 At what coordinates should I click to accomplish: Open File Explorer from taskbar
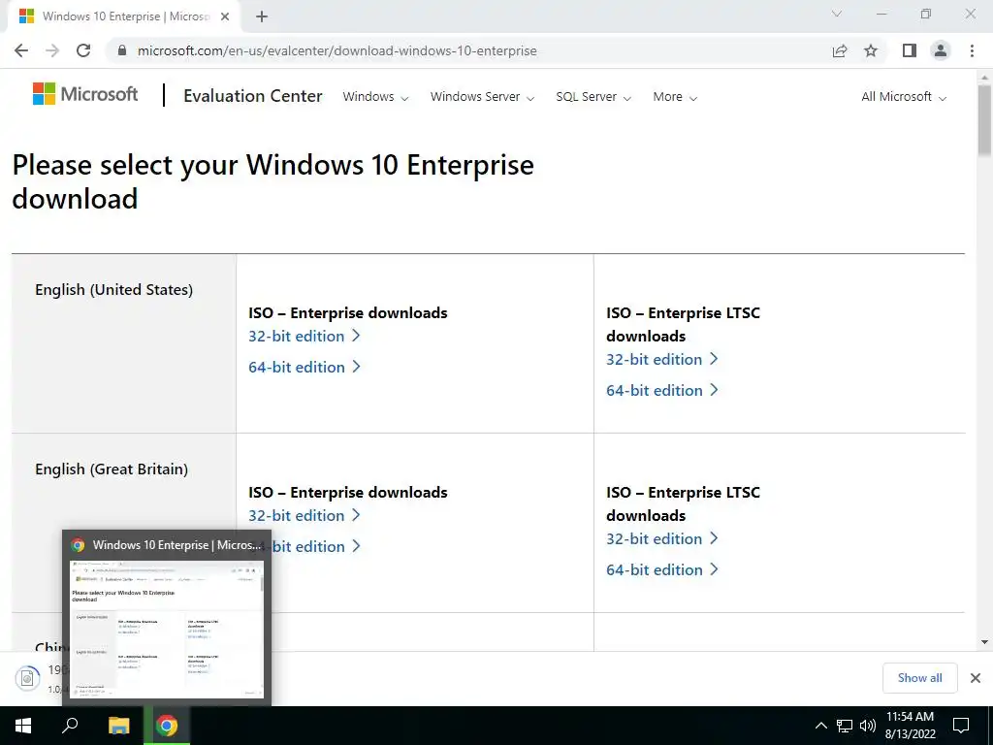(x=119, y=726)
